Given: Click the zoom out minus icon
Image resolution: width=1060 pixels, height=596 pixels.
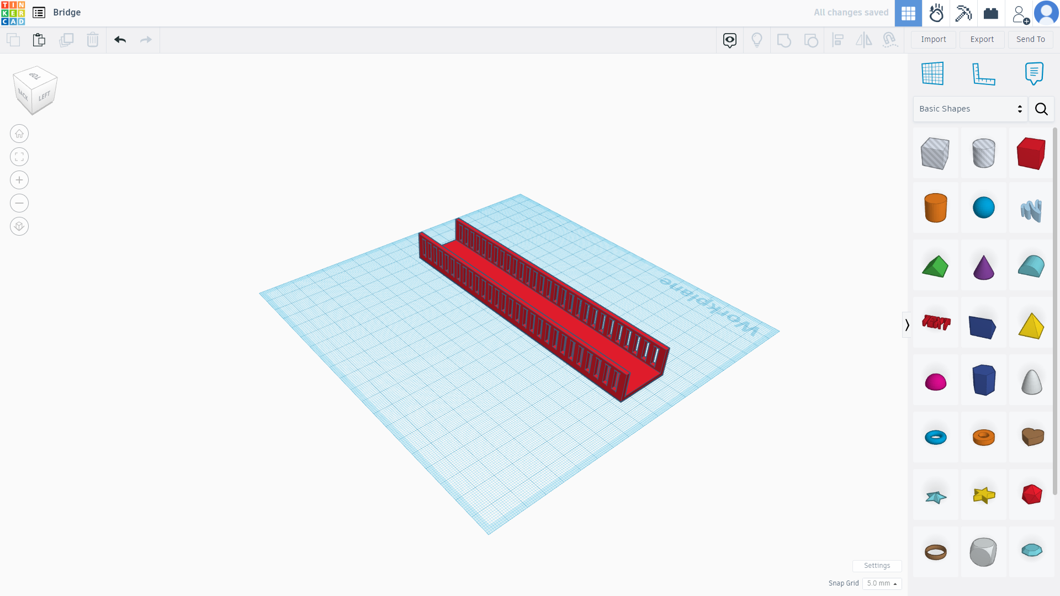Looking at the screenshot, I should [x=19, y=203].
